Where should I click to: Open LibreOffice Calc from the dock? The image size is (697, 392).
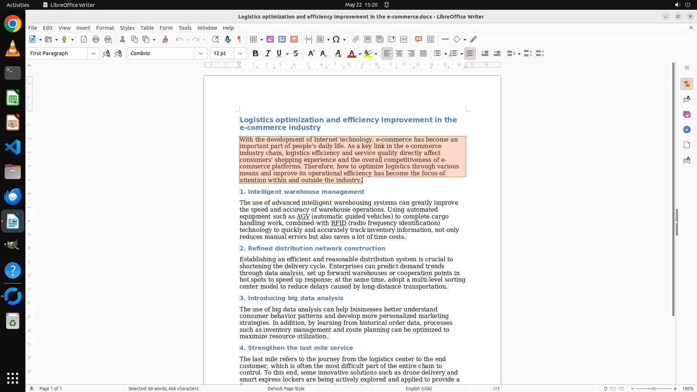click(x=13, y=98)
